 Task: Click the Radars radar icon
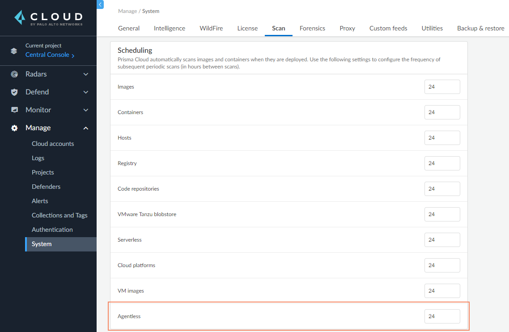[x=14, y=74]
